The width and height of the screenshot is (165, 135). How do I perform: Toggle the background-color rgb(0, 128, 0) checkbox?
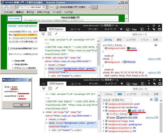[x=106, y=111]
